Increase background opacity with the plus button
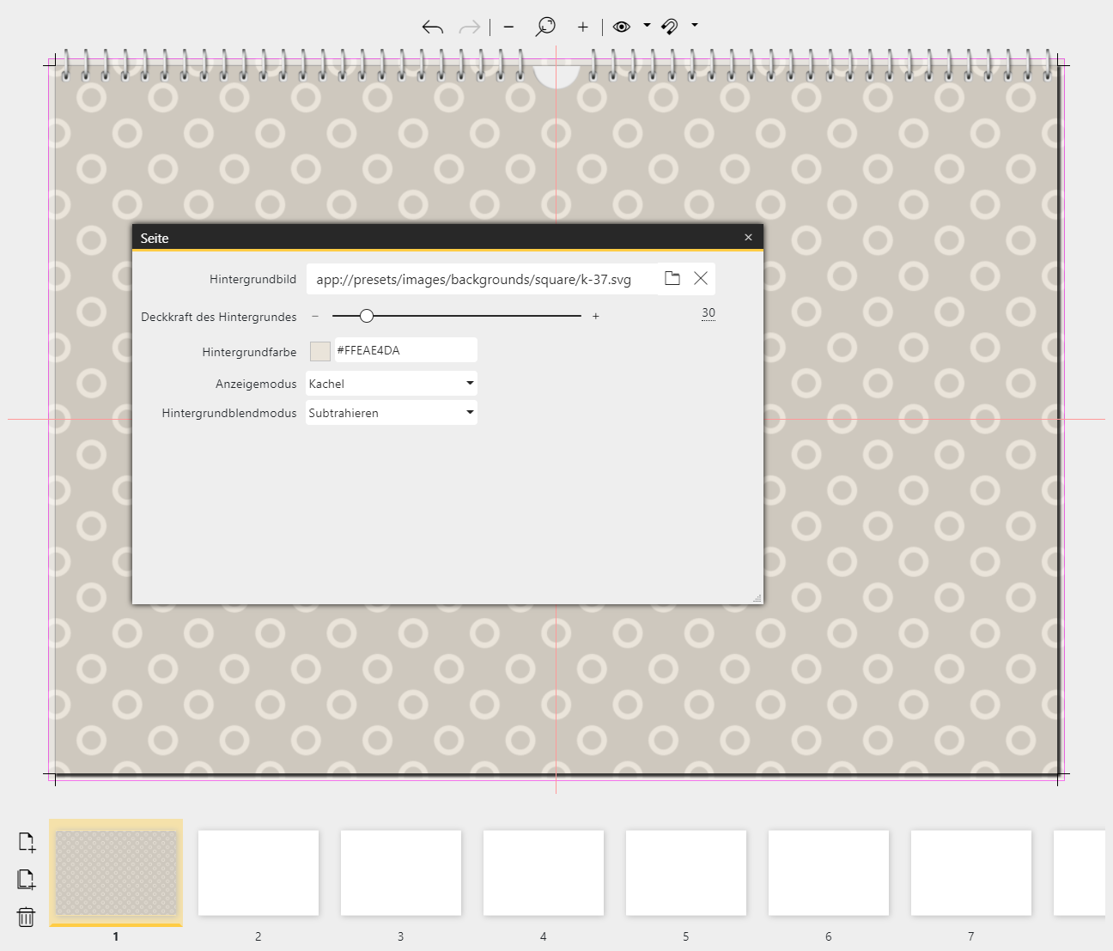 pyautogui.click(x=596, y=317)
